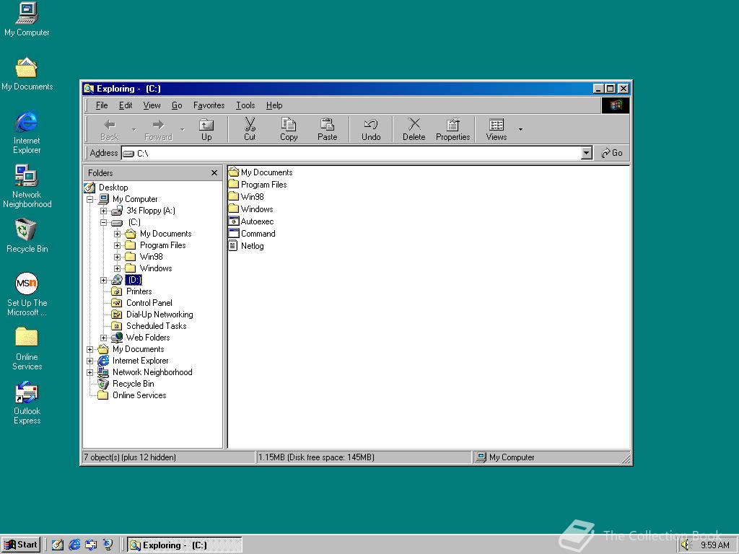The height and width of the screenshot is (554, 739).
Task: Click the Paste clipboard icon
Action: point(327,124)
